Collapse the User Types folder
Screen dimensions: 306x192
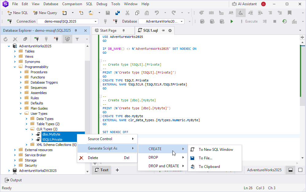coord(21,114)
